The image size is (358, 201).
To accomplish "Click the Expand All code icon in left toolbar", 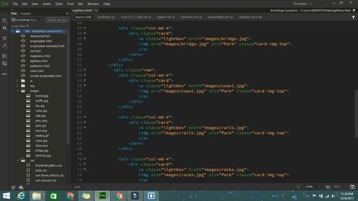I will tap(4, 38).
